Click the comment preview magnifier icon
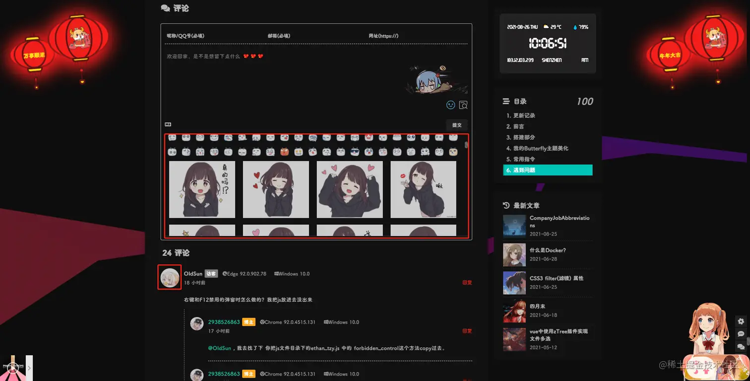 click(x=463, y=105)
